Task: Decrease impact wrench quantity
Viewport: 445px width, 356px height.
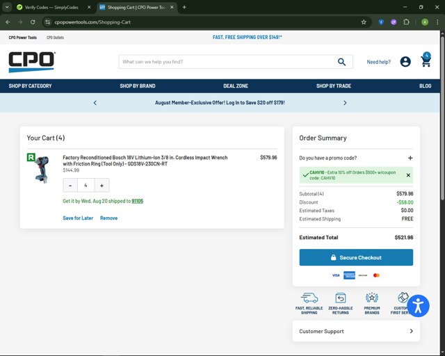Action: click(x=70, y=186)
